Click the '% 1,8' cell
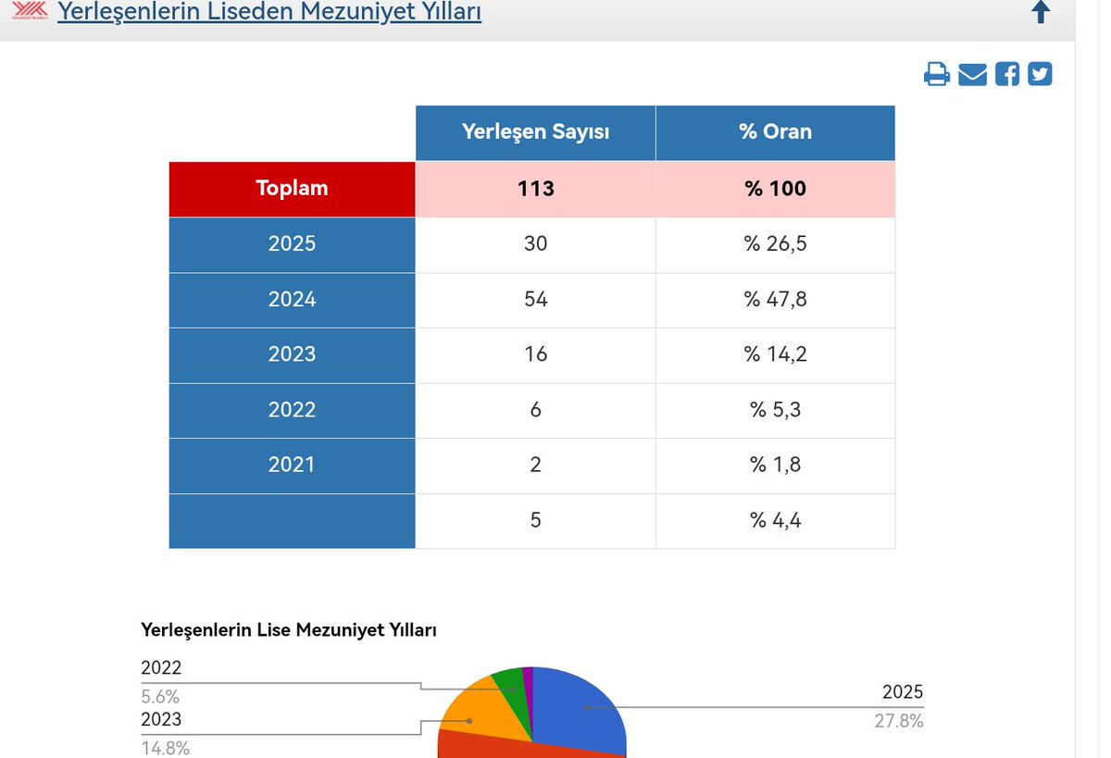 pos(776,465)
